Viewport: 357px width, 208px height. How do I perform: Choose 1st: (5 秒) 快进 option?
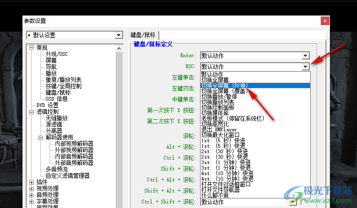[x=255, y=140]
